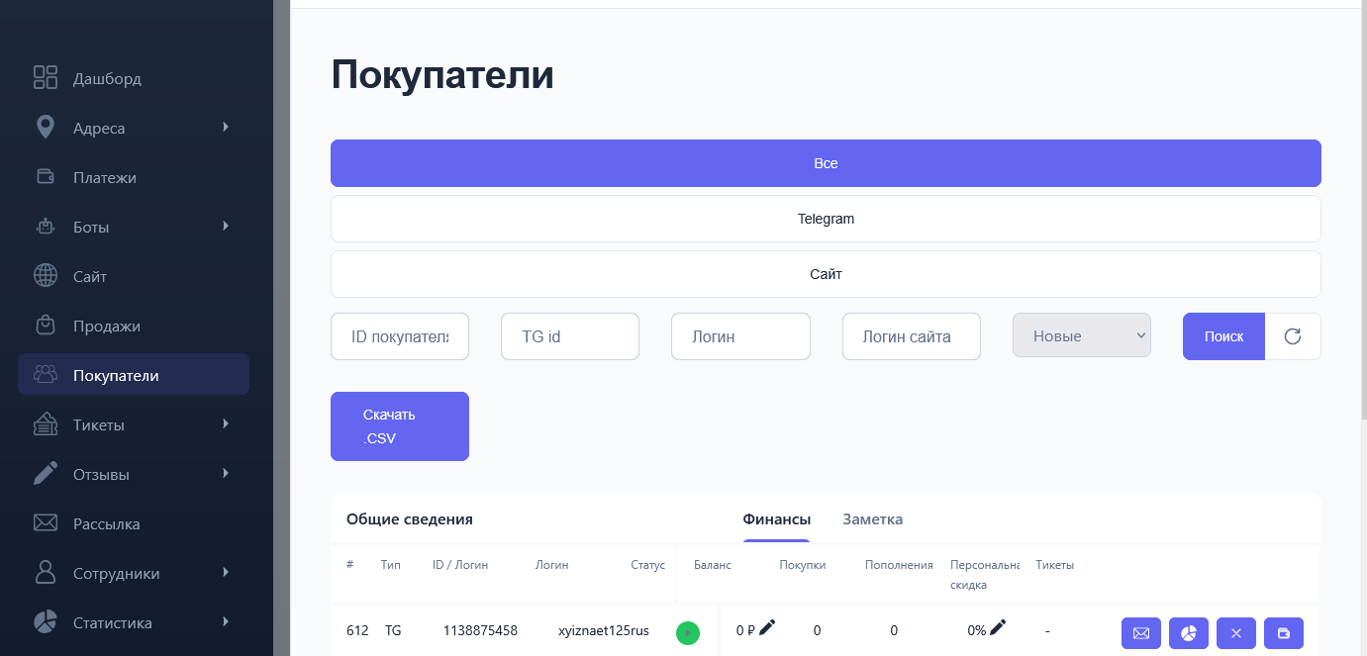Select the Telegram filter option
This screenshot has width=1367, height=656.
click(x=826, y=219)
